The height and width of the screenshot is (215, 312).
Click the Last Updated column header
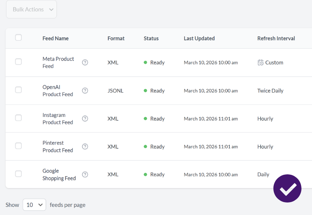click(199, 38)
